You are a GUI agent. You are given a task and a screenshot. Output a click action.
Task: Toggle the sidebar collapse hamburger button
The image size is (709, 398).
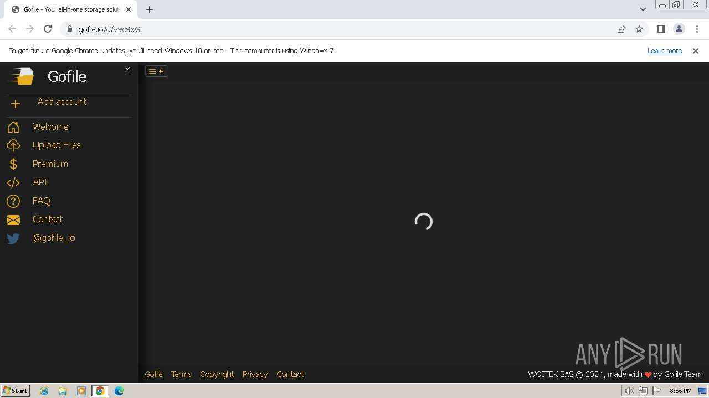coord(157,71)
